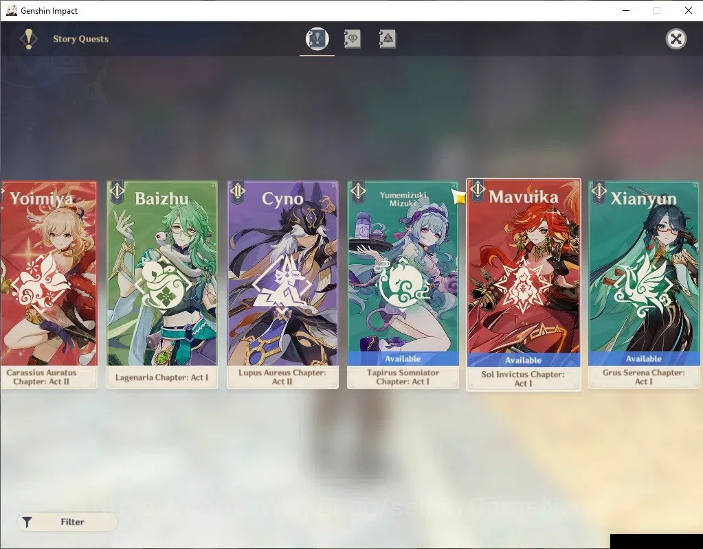Open the Filter button

(x=67, y=522)
